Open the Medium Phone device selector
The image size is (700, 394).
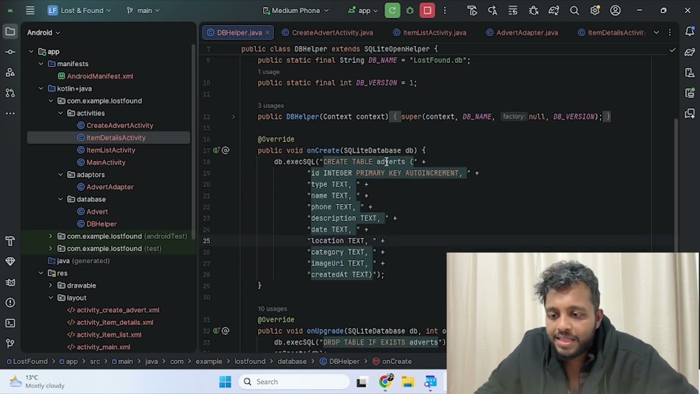pos(296,10)
